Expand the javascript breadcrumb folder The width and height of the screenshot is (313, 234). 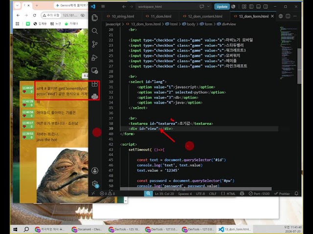(x=113, y=24)
